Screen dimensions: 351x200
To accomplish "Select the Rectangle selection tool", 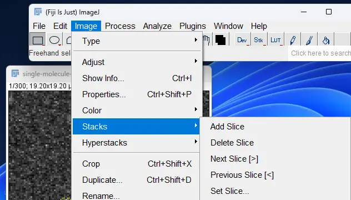I will [x=38, y=40].
